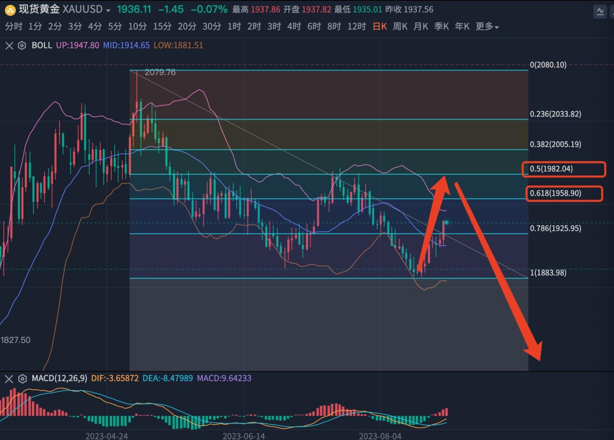The image size is (614, 440).
Task: Select the 2分 timeframe
Action: (x=55, y=27)
